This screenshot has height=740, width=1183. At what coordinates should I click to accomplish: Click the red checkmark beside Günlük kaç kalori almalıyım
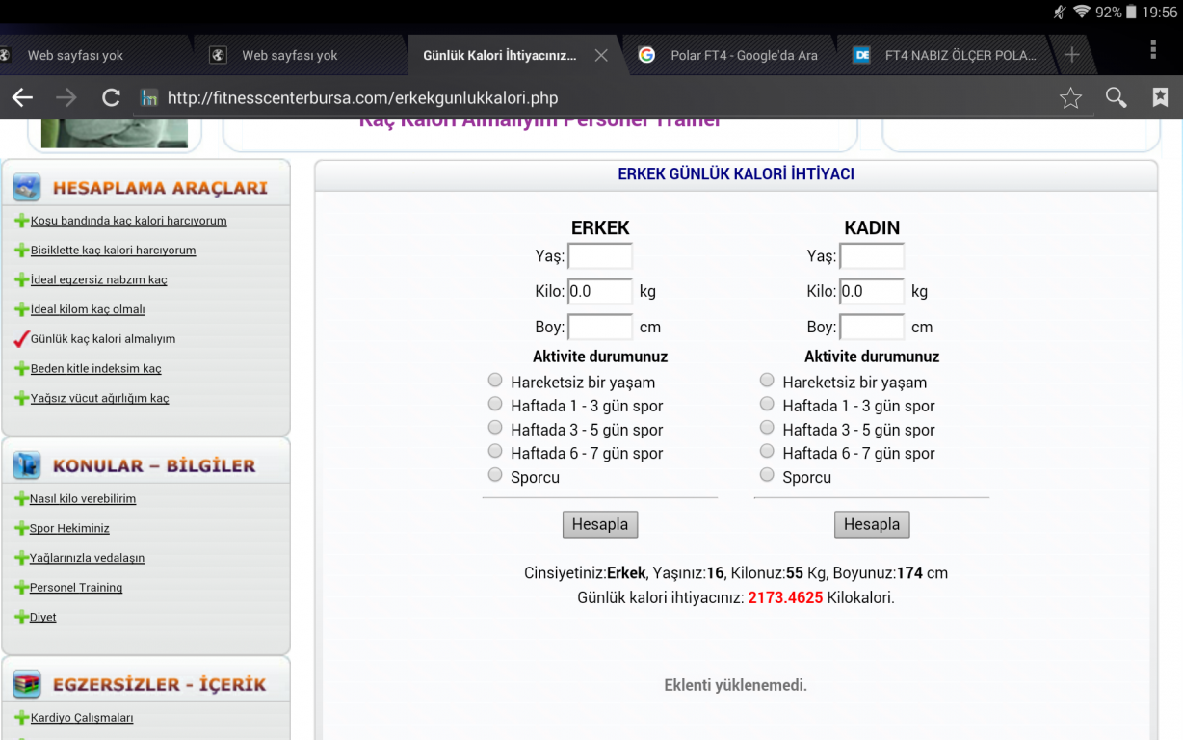[x=21, y=339]
